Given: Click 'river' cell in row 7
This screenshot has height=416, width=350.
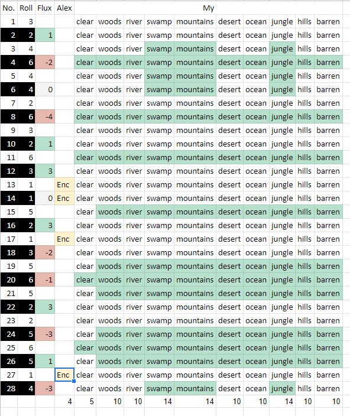Looking at the screenshot, I should [x=134, y=103].
